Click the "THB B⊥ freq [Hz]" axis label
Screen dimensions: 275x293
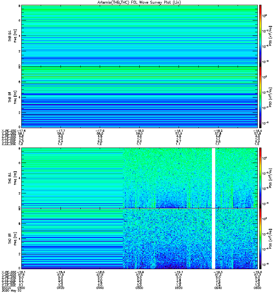pyautogui.click(x=12, y=36)
